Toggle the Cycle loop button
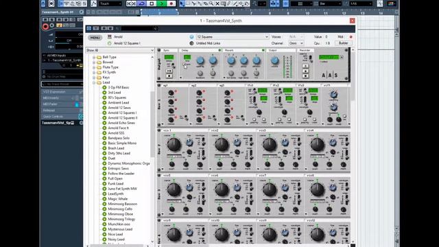439x247 pixels. pos(142,3)
